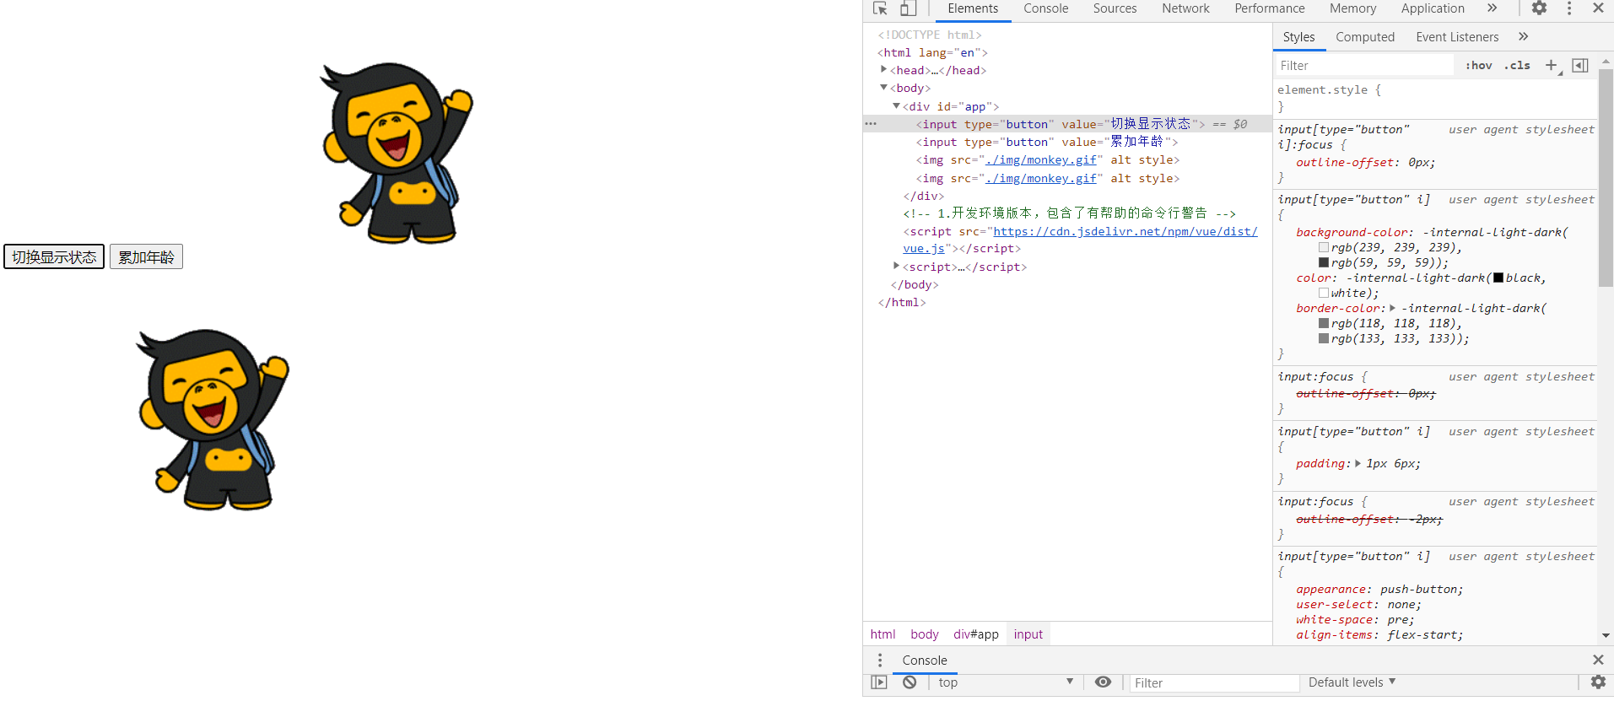Open the black color swatch
The width and height of the screenshot is (1614, 701).
pyautogui.click(x=1498, y=278)
